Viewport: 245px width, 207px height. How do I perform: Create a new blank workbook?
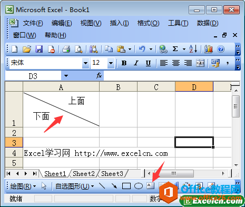[14, 49]
